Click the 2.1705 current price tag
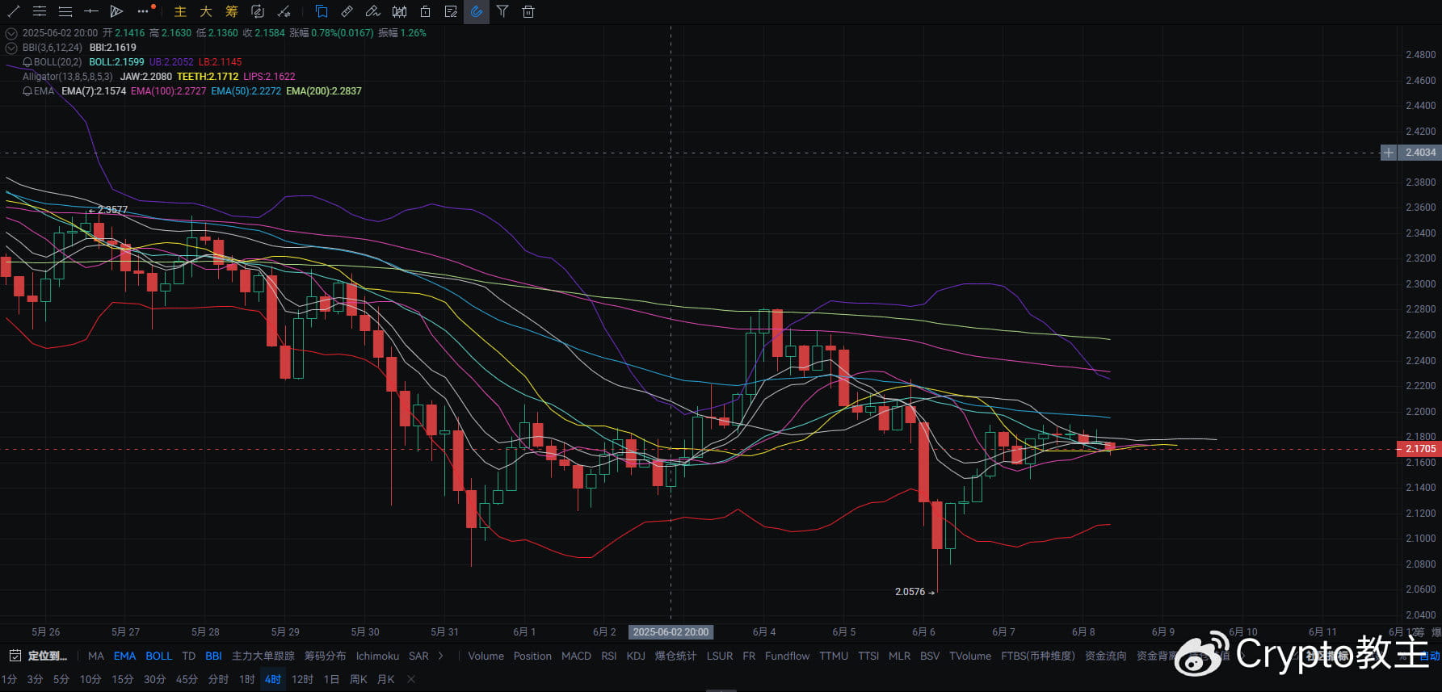 [x=1419, y=449]
